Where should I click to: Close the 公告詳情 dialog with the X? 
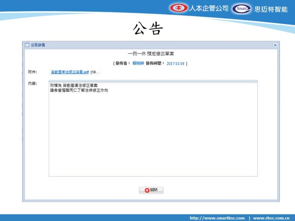tap(275, 45)
